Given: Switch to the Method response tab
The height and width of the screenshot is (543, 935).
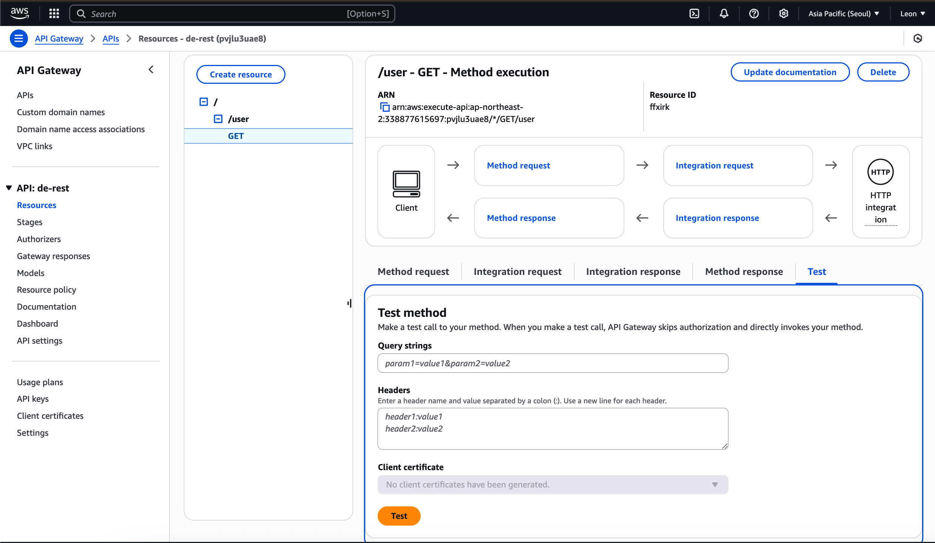Looking at the screenshot, I should [744, 271].
